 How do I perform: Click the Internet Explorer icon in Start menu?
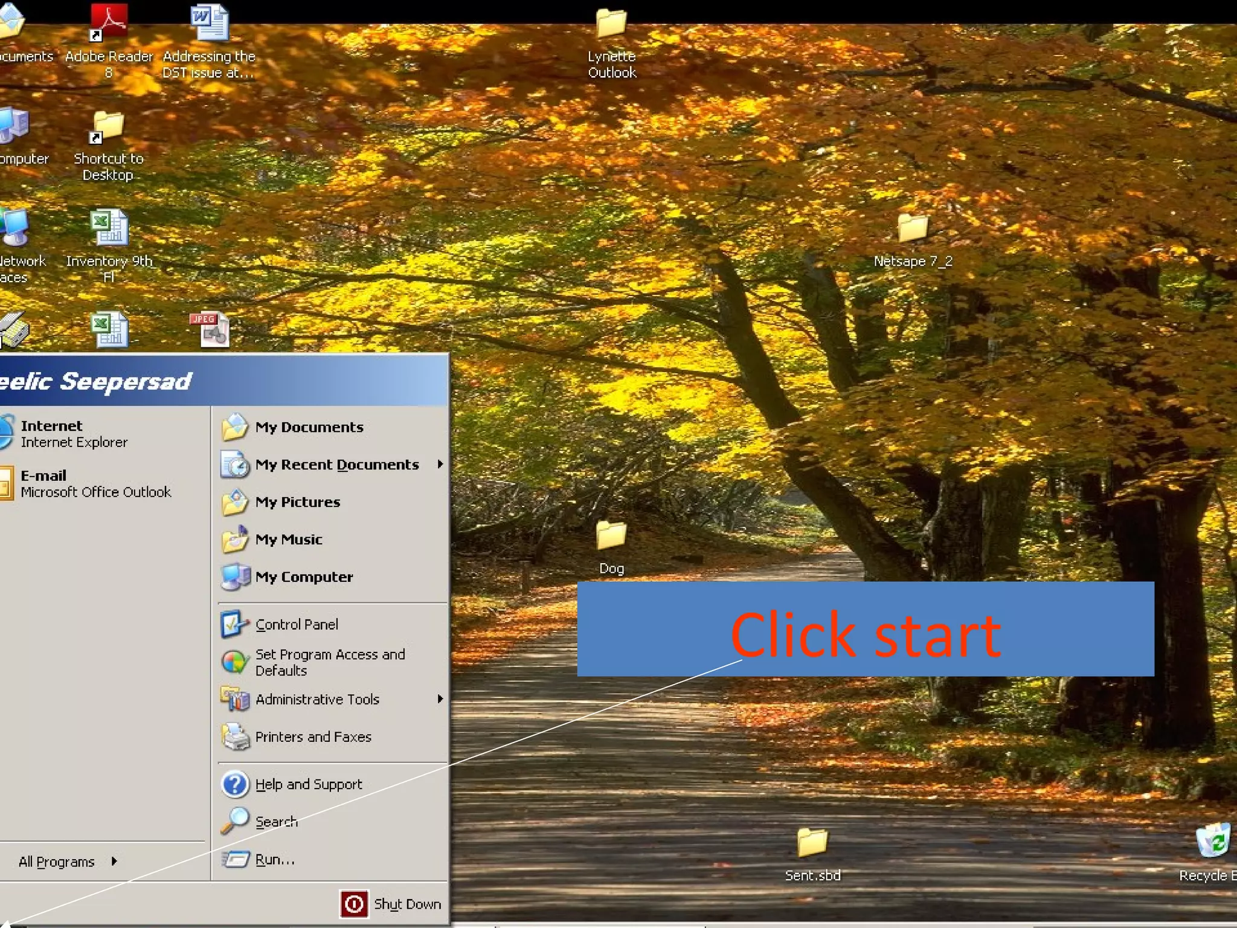pyautogui.click(x=6, y=433)
